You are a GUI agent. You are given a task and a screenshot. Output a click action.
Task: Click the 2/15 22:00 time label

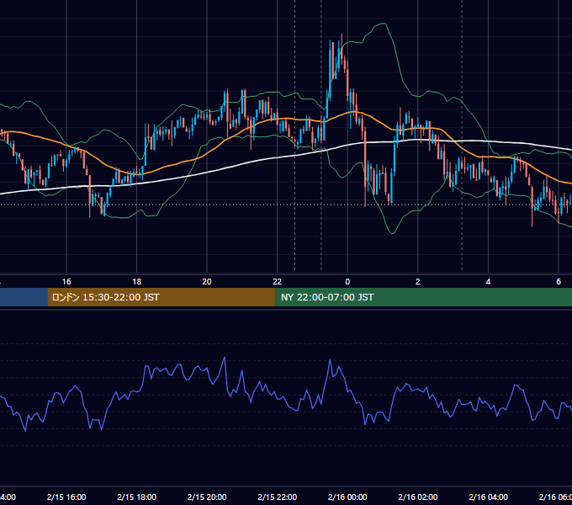coord(278,497)
